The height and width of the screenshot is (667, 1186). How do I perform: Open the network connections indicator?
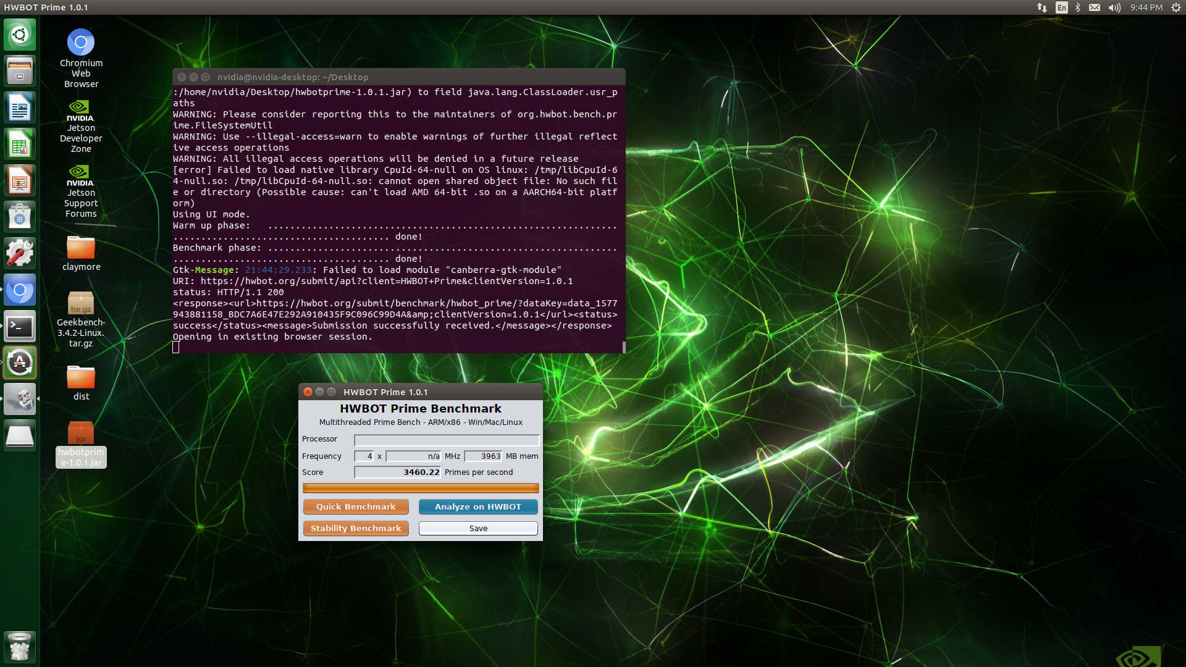1042,7
